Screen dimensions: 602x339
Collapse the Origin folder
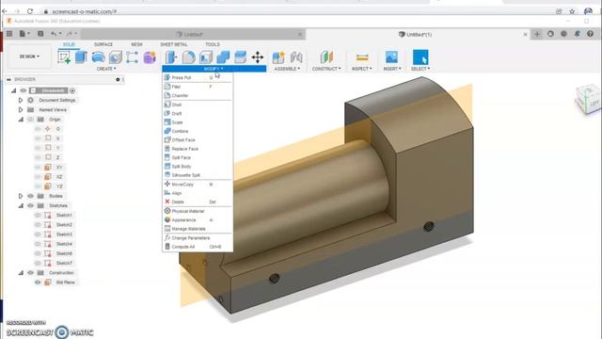coord(21,120)
